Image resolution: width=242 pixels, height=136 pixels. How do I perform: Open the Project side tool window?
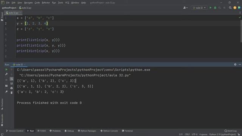click(2, 16)
